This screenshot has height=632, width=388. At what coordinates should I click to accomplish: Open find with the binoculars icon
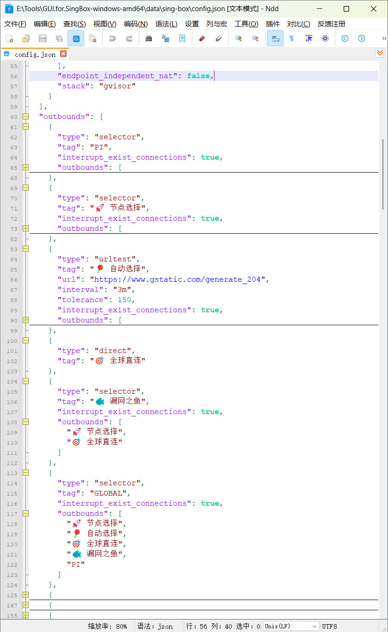point(149,38)
